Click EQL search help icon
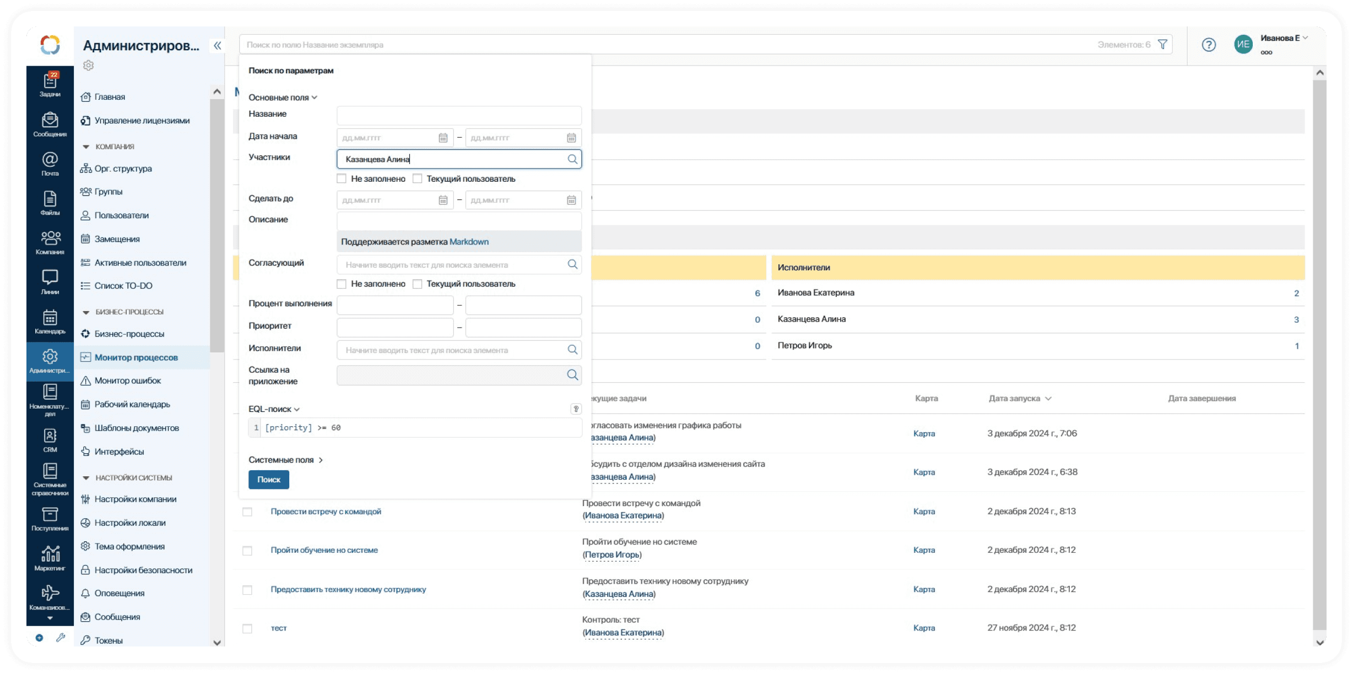 pyautogui.click(x=576, y=409)
